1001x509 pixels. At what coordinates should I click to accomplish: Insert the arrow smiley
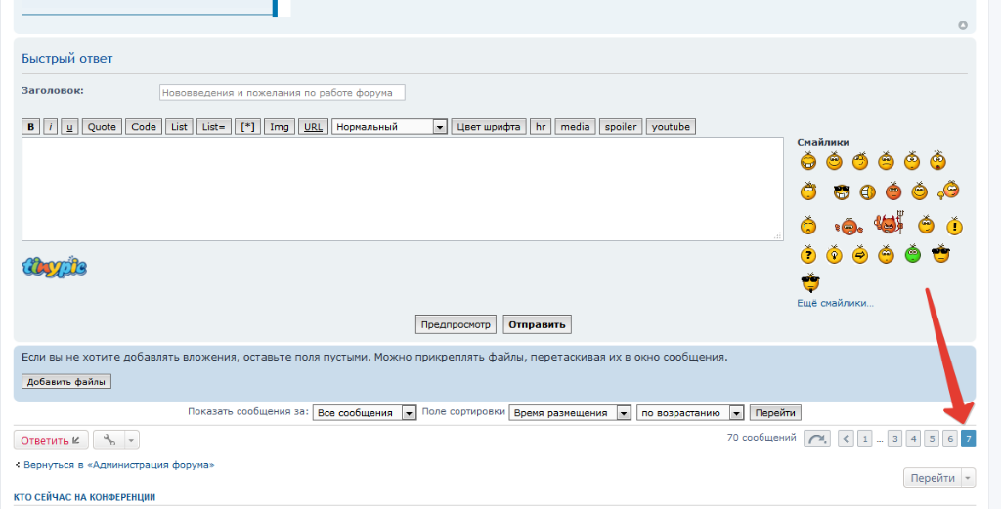tap(860, 254)
